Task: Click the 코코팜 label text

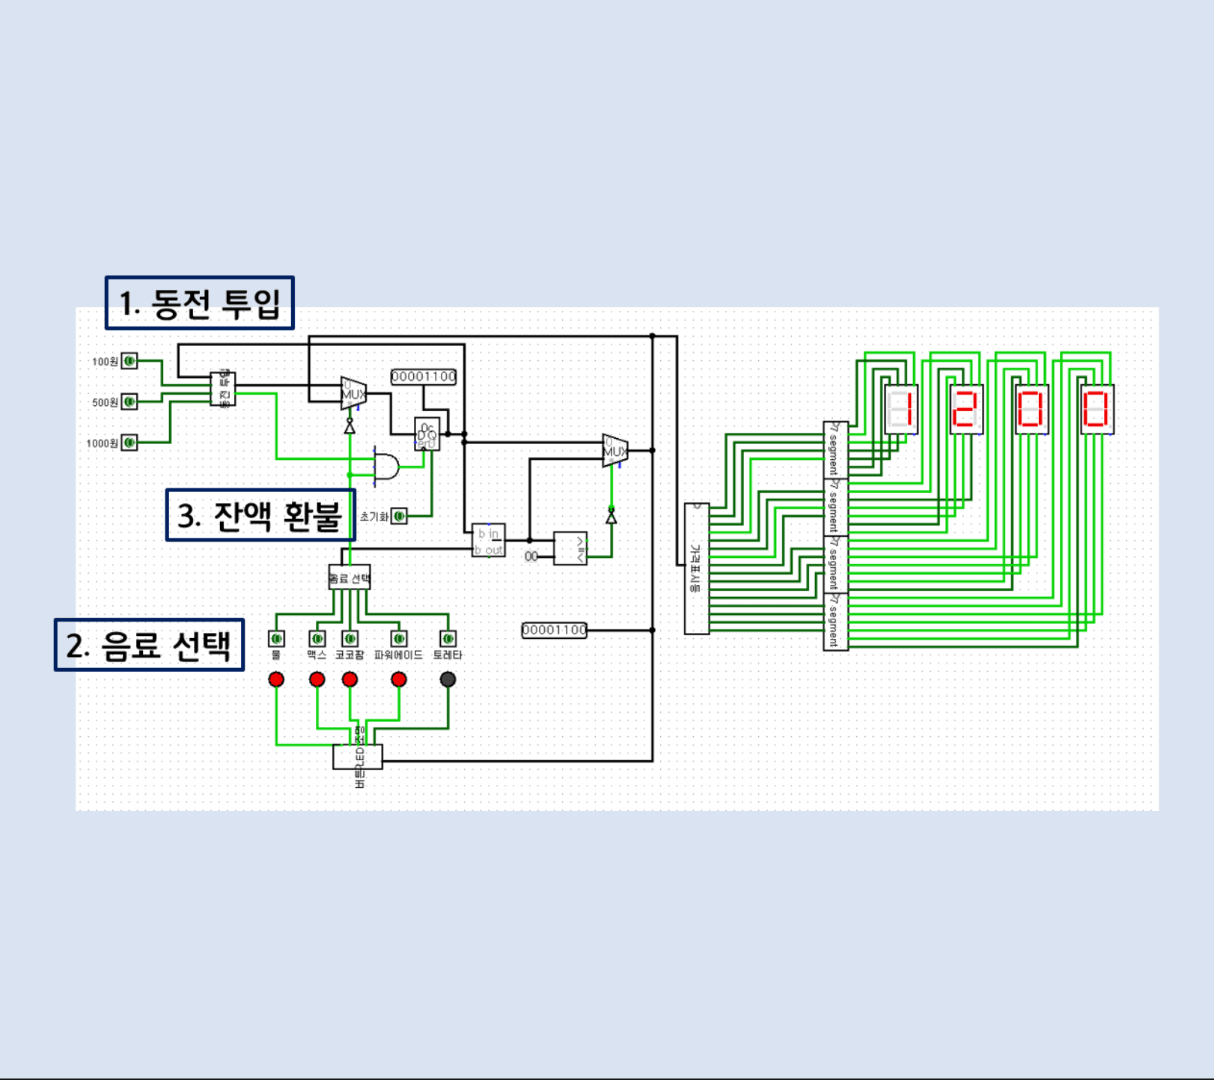Action: coord(350,655)
